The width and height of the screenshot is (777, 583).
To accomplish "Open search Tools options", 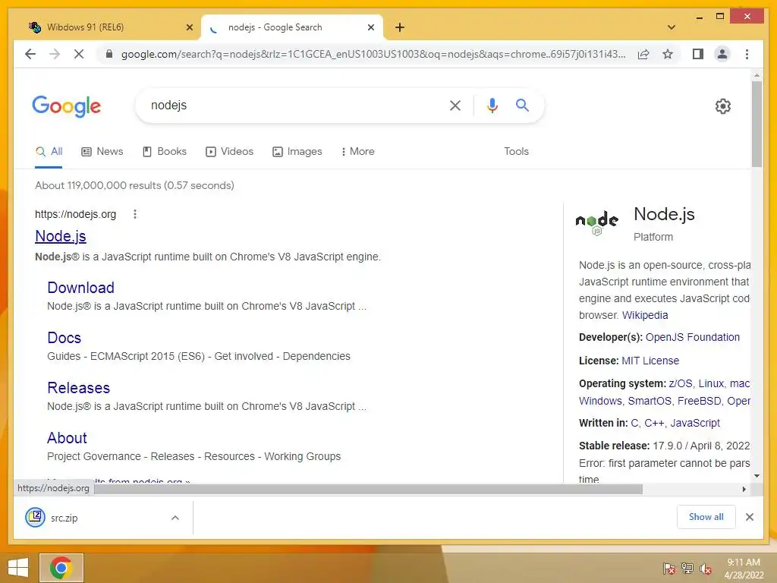I will (516, 152).
